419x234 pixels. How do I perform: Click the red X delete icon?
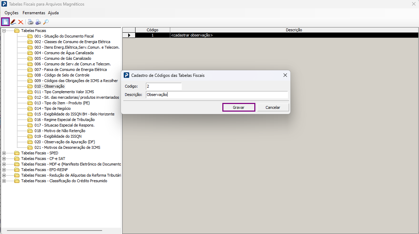point(21,22)
